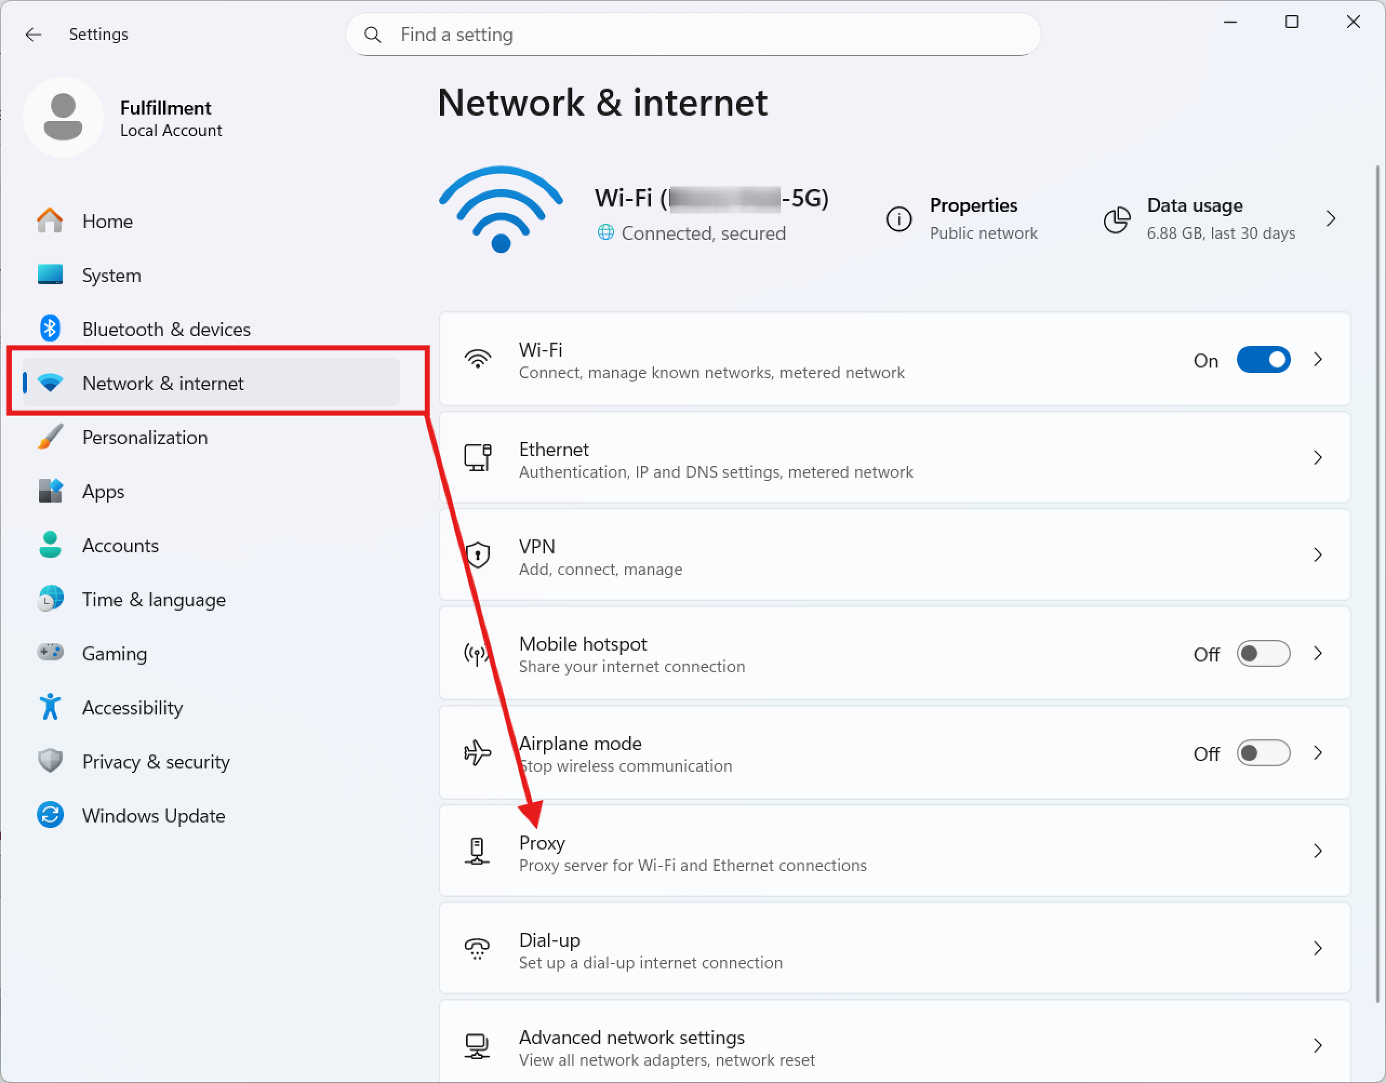Expand the Ethernet settings chevron
The image size is (1386, 1083).
click(1318, 458)
